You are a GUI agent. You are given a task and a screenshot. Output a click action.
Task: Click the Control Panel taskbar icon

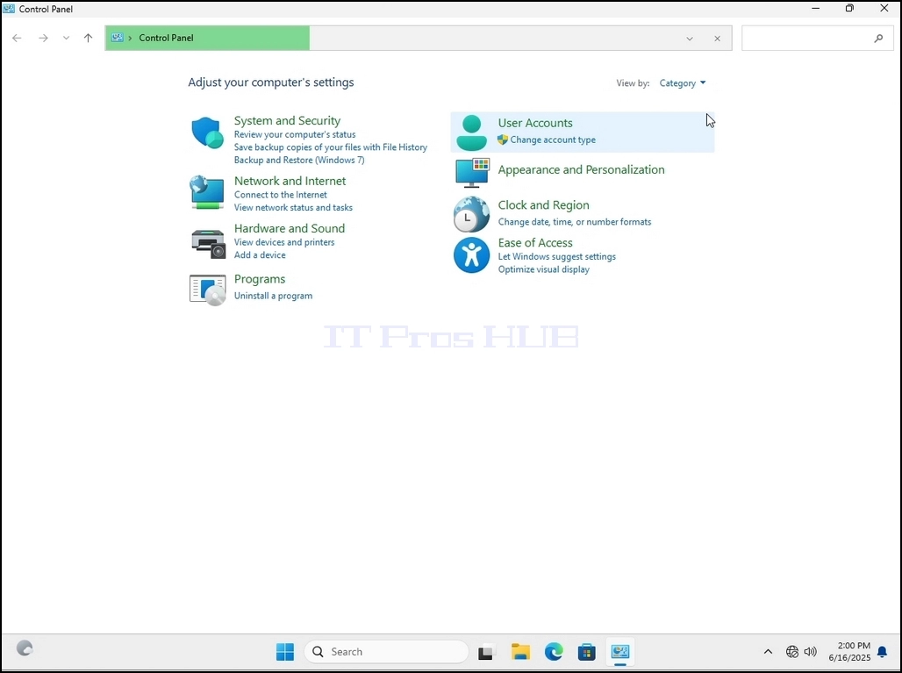(620, 652)
